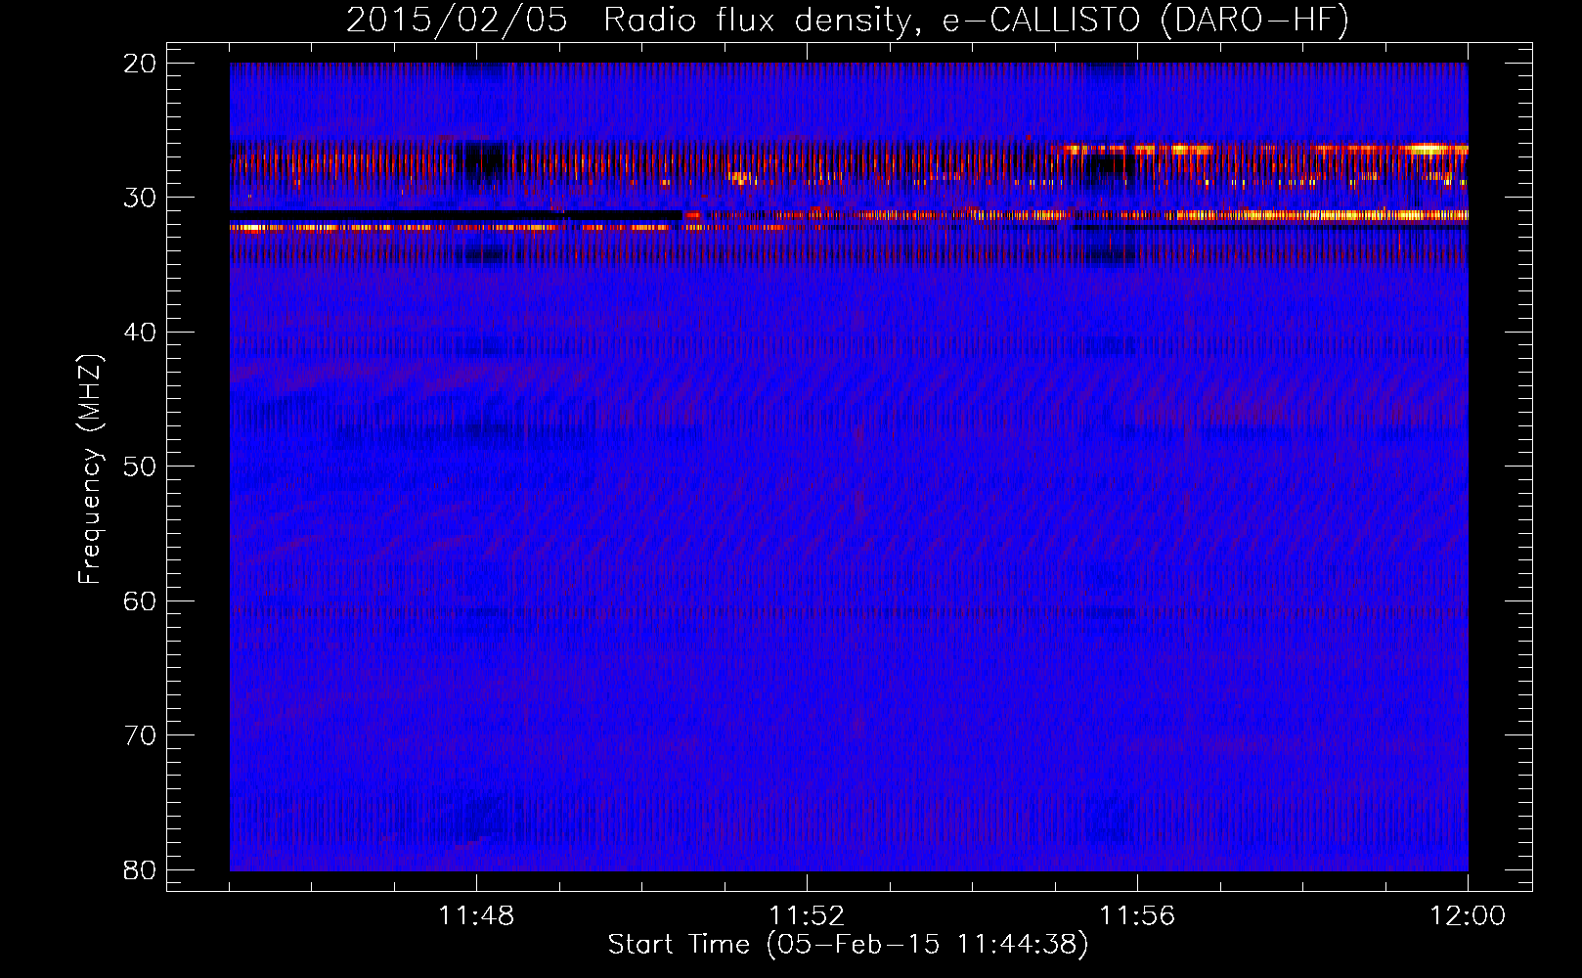Click the 12:00 time axis label

1468,916
